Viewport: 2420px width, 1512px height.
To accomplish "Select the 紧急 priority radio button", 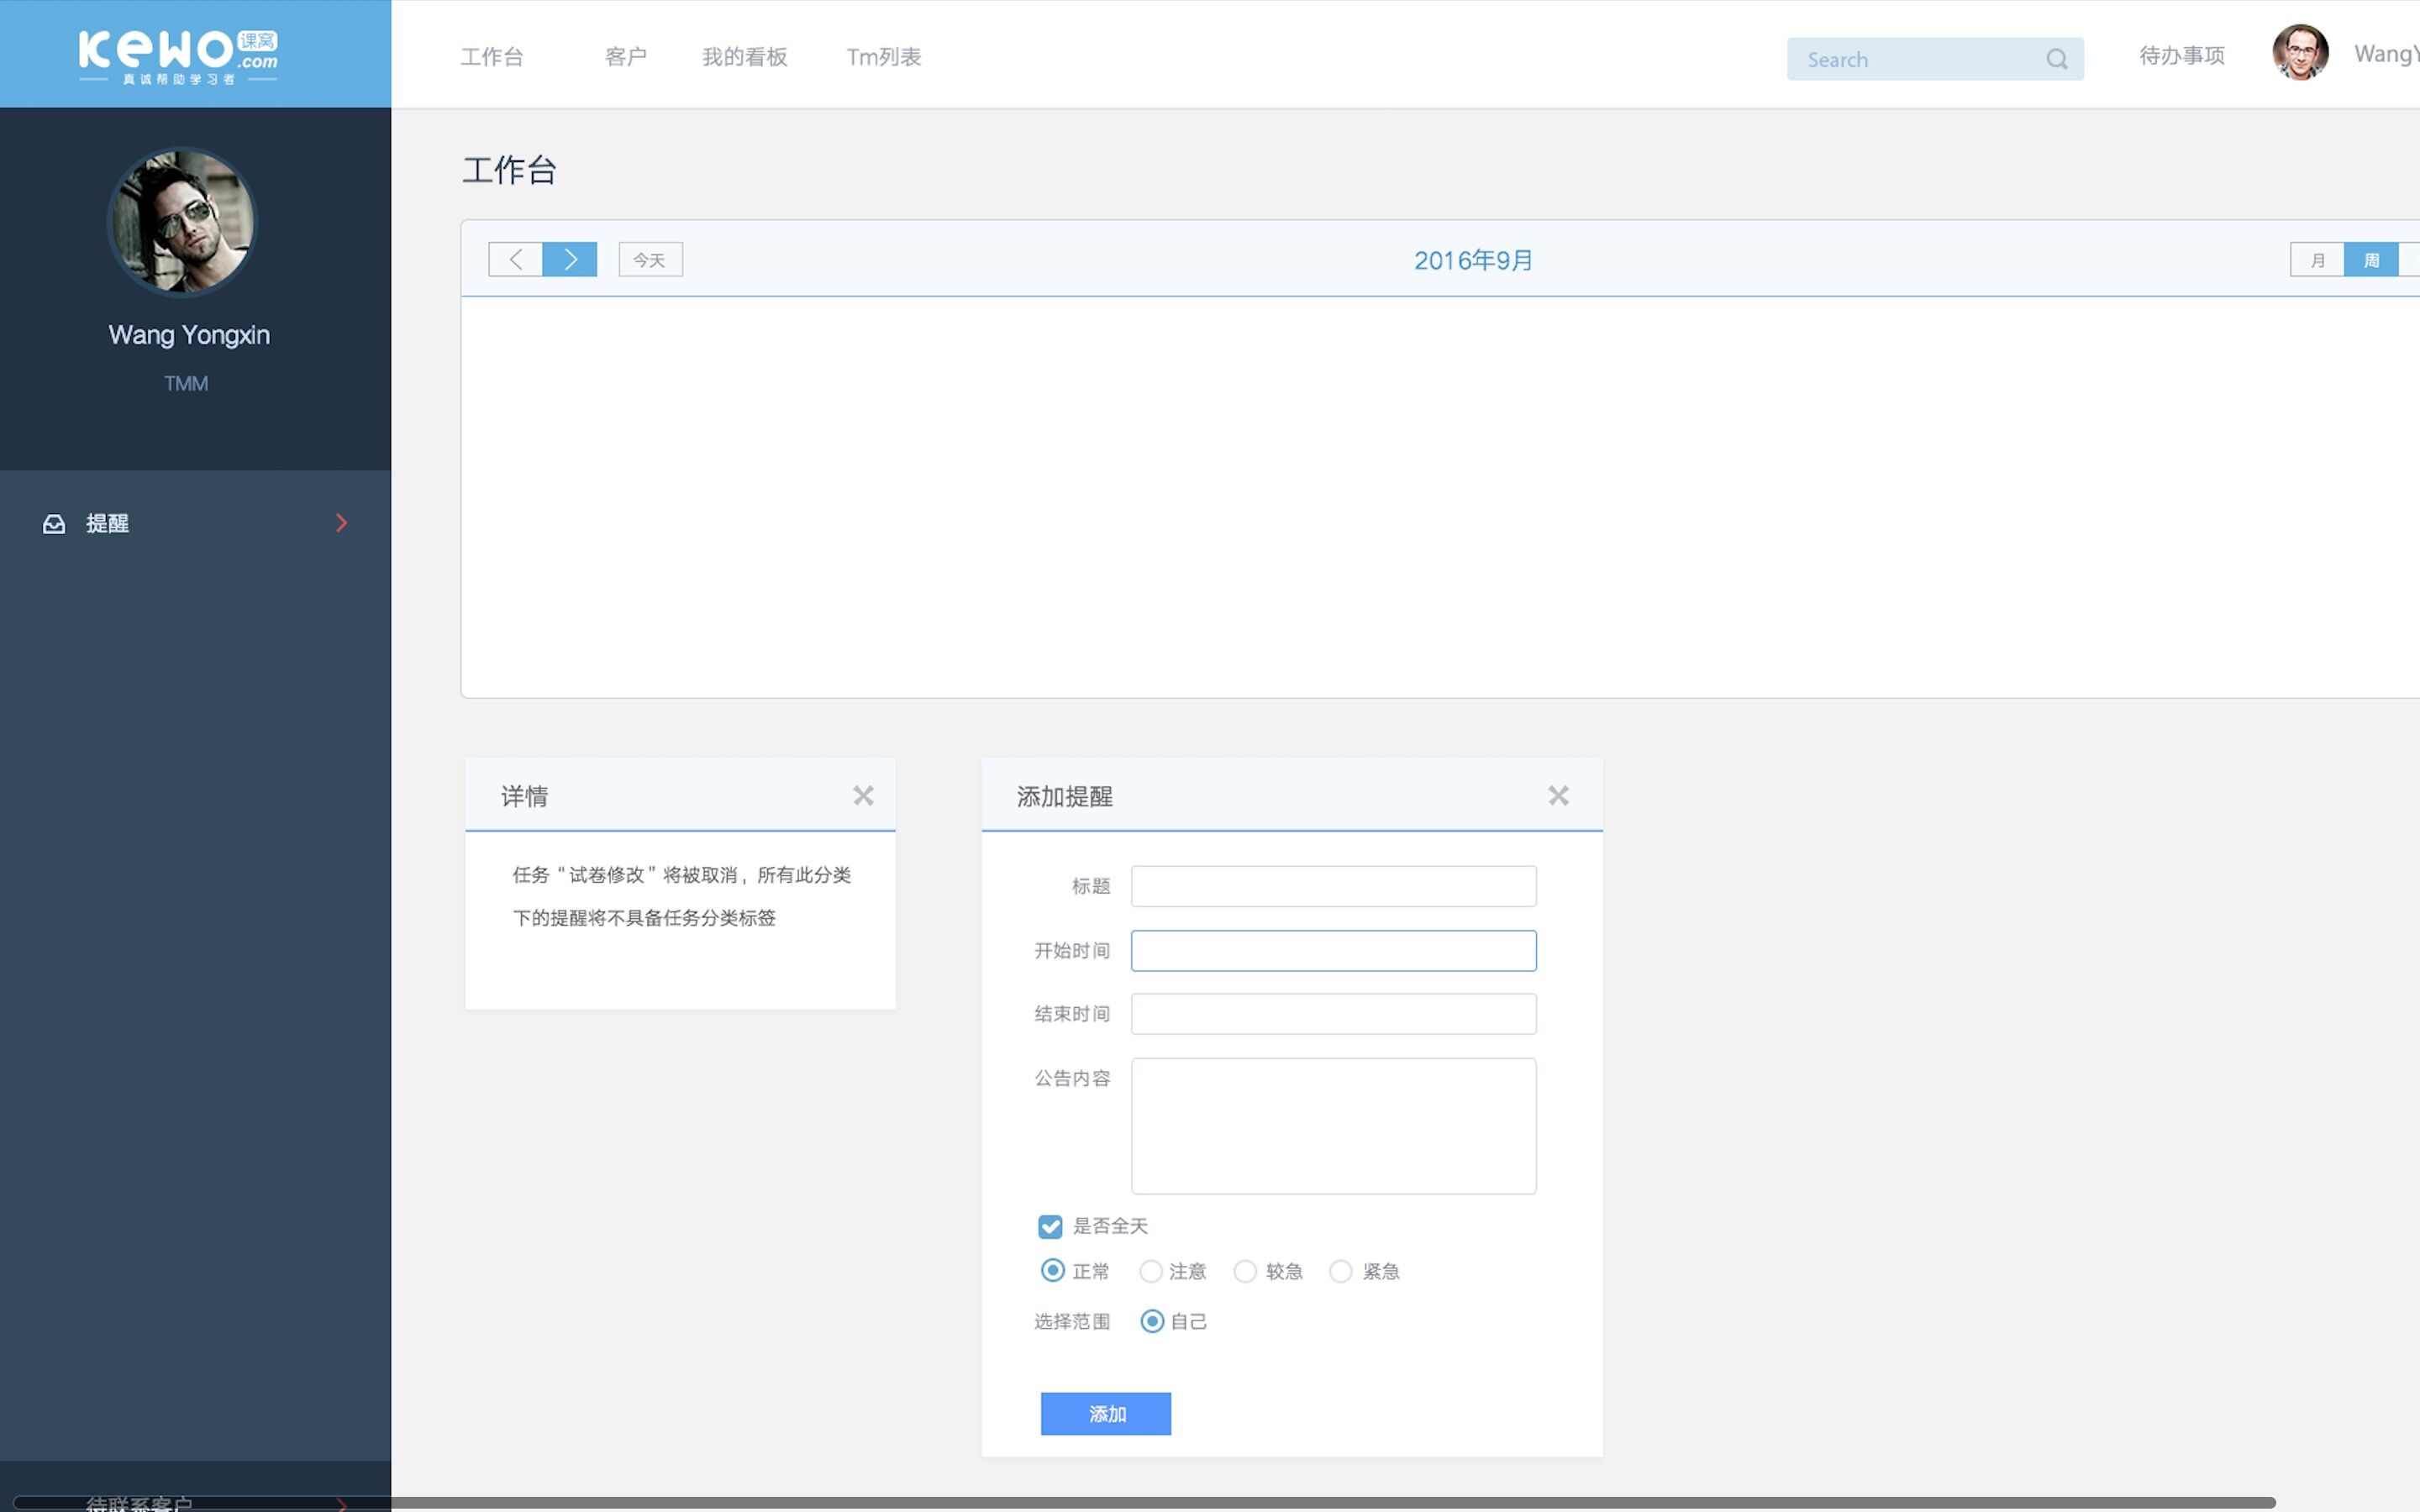I will [x=1341, y=1271].
